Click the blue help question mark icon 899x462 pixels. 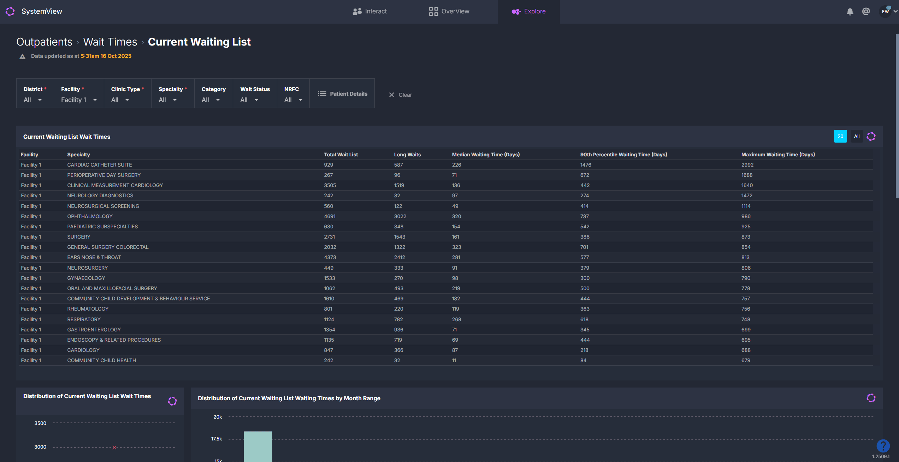[x=883, y=446]
